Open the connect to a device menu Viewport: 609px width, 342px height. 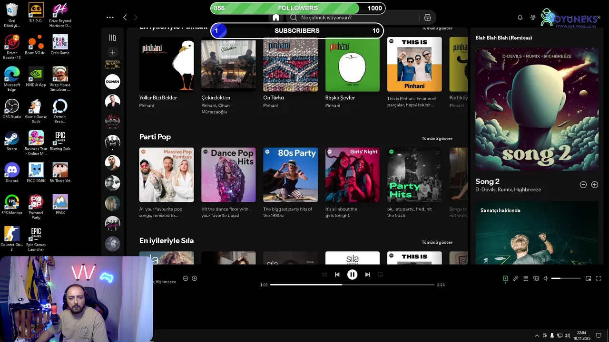tap(536, 279)
